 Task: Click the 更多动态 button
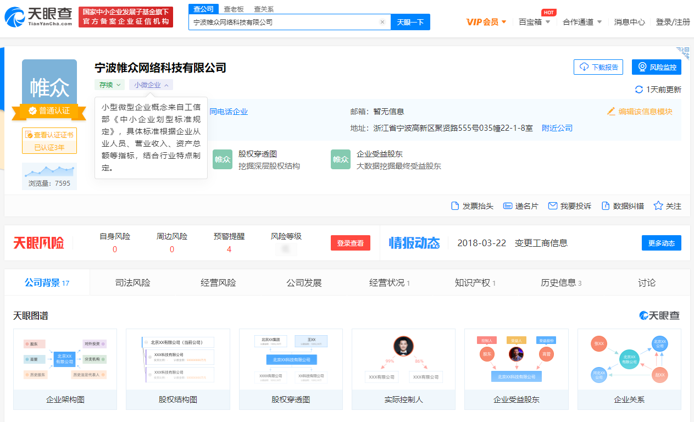click(662, 243)
